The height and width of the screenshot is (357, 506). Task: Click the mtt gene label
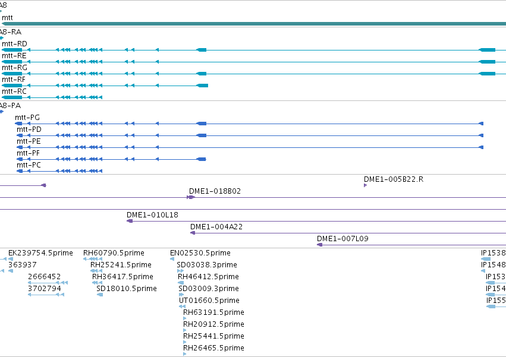[7, 18]
